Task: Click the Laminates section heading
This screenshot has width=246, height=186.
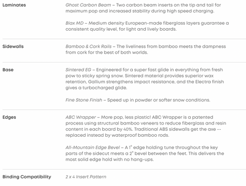Action: click(x=14, y=5)
